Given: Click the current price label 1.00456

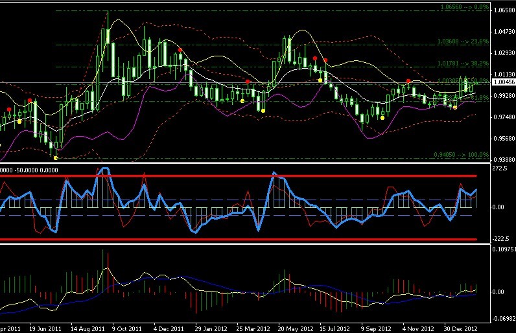Looking at the screenshot, I should pos(504,82).
